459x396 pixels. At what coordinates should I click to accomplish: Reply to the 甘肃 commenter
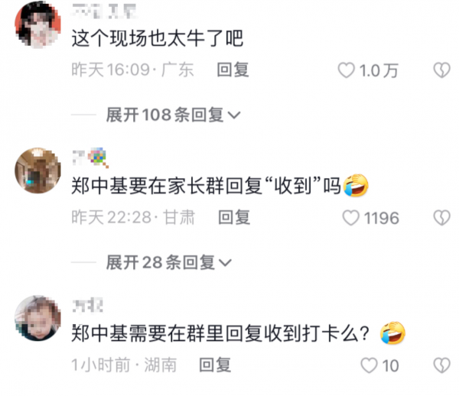(x=234, y=217)
